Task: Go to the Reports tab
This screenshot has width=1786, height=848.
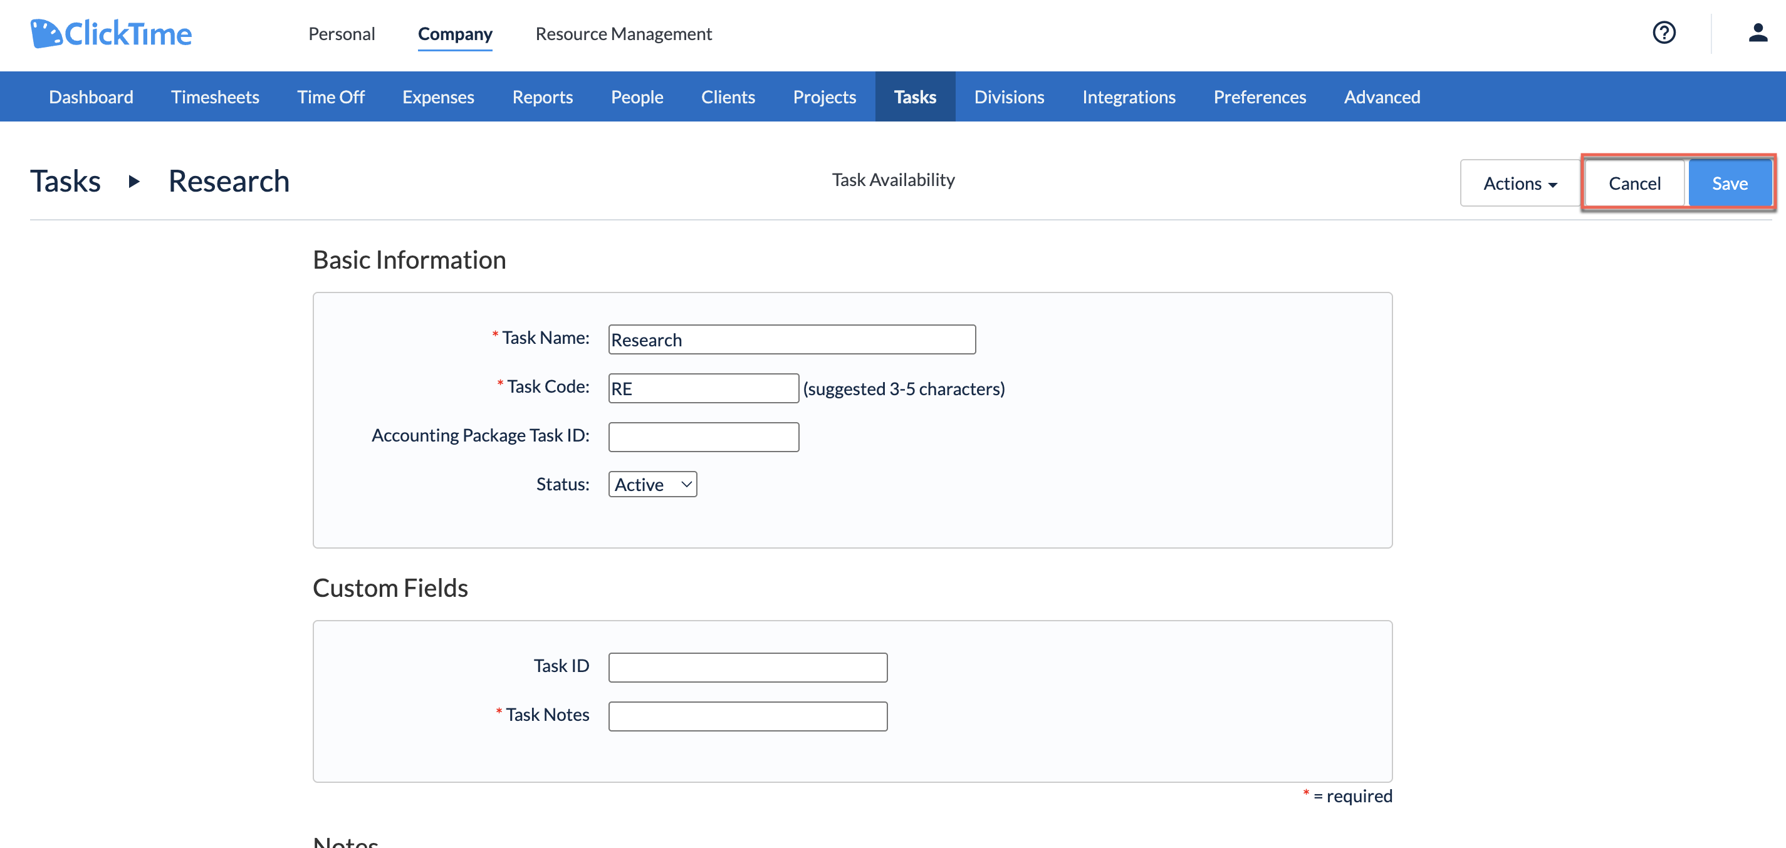Action: (x=542, y=96)
